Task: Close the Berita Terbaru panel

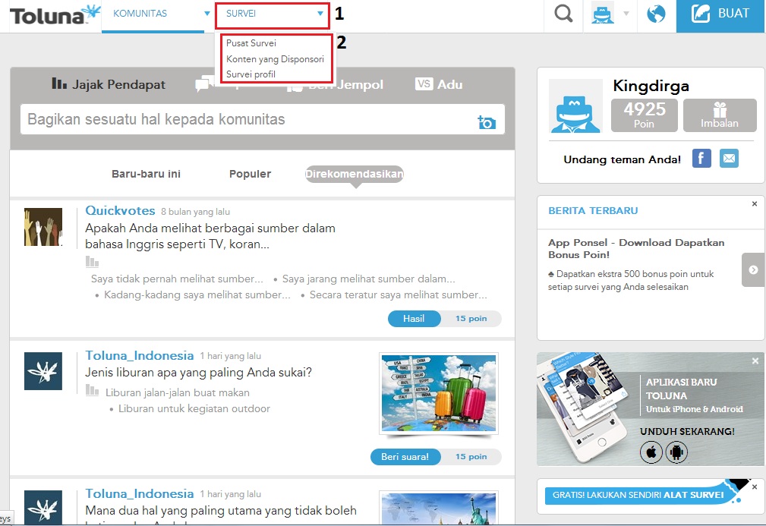Action: point(755,203)
